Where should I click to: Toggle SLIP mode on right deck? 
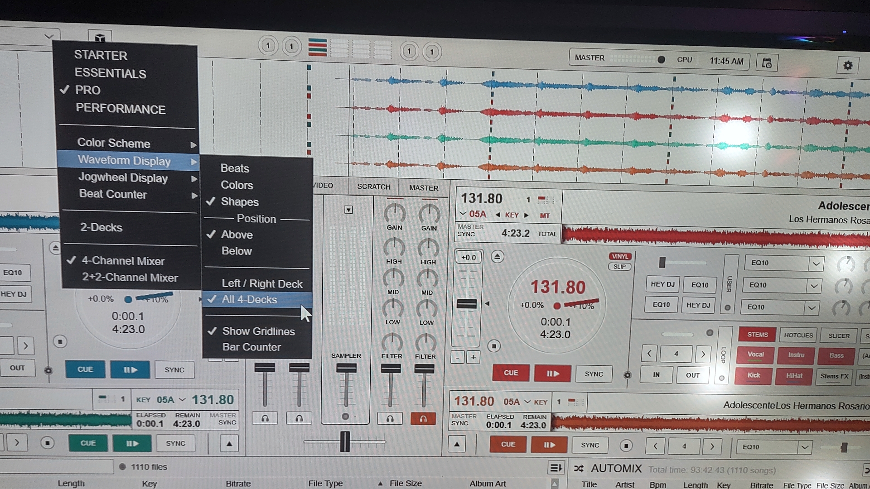tap(619, 267)
